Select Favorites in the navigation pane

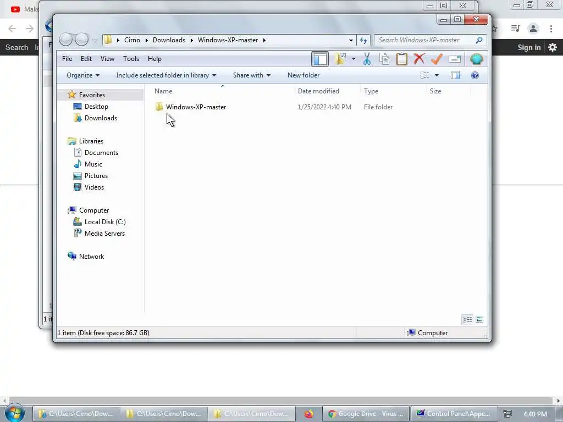92,95
